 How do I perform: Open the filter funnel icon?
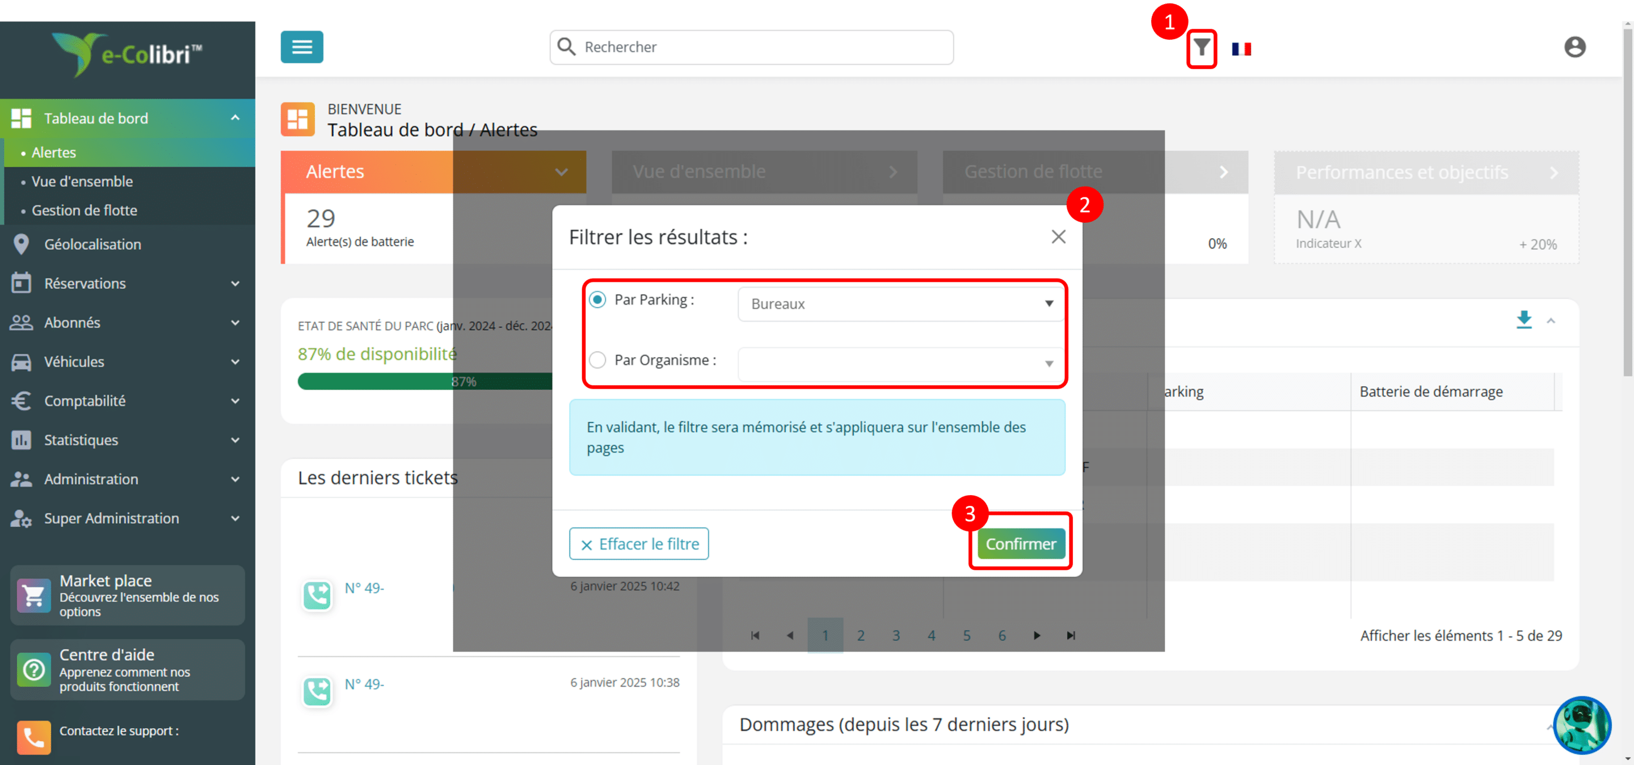pos(1202,48)
